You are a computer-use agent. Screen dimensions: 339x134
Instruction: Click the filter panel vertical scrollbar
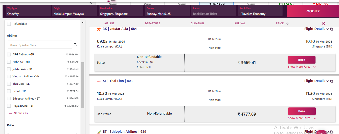[x=83, y=84]
